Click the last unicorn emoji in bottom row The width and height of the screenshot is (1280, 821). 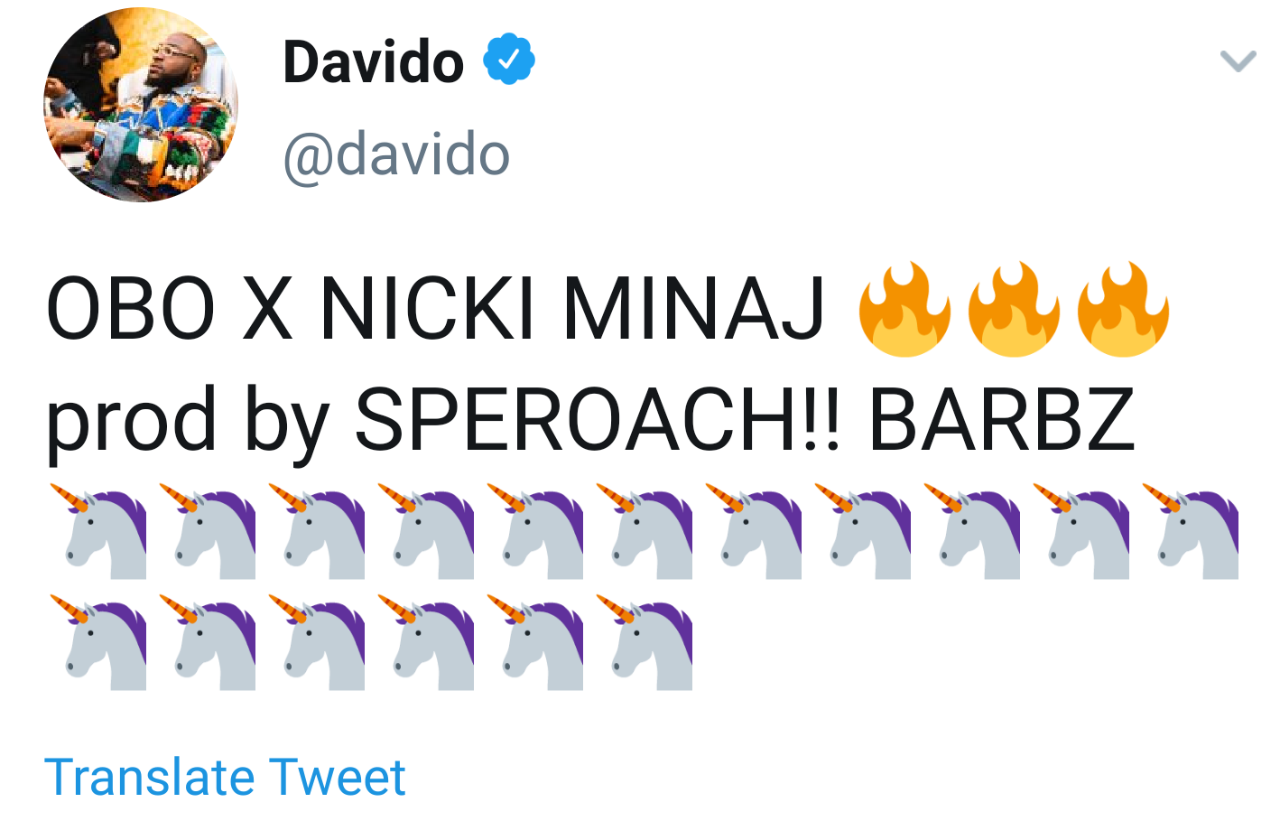tap(645, 642)
